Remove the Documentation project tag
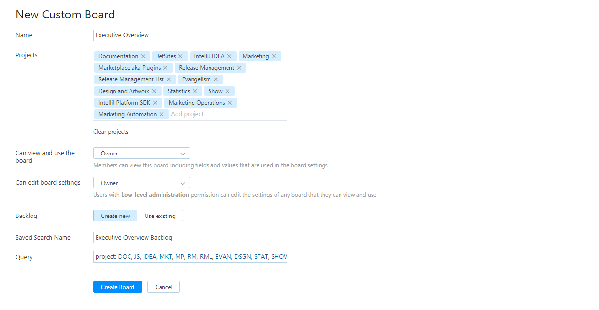 tap(143, 56)
